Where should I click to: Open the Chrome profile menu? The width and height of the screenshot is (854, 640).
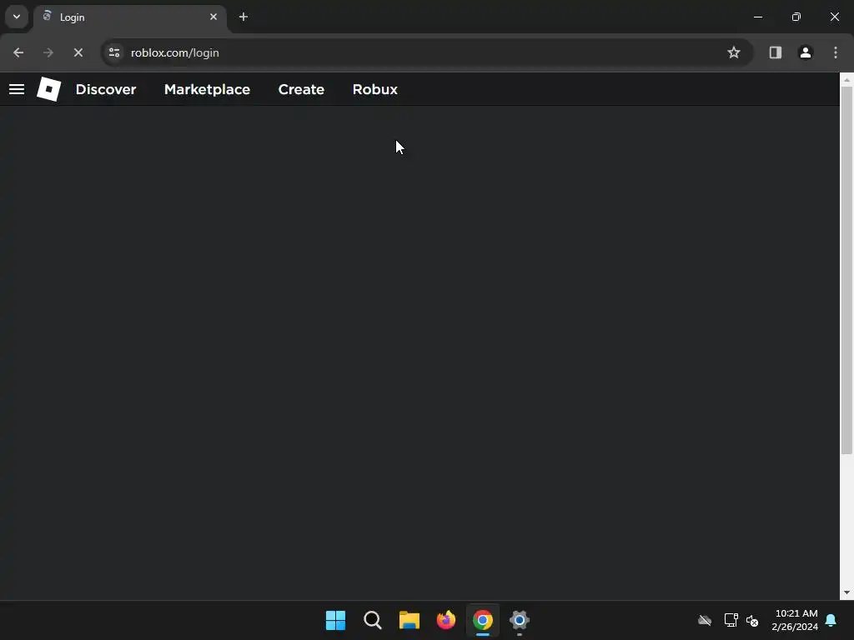tap(805, 52)
